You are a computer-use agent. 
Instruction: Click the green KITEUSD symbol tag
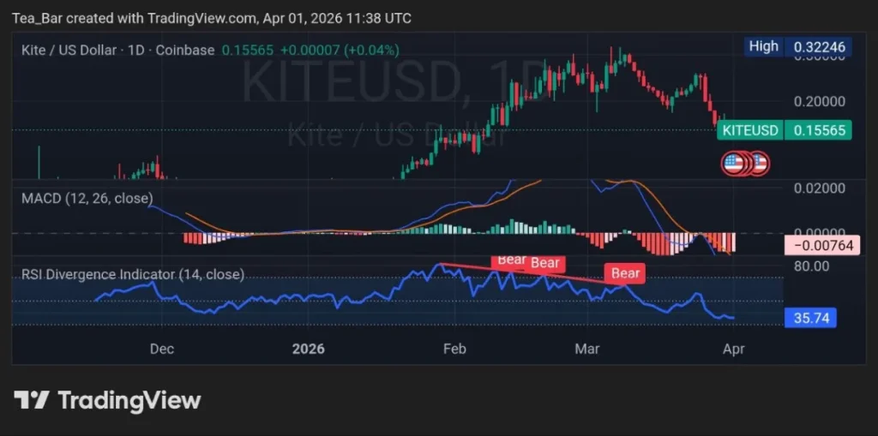pyautogui.click(x=750, y=130)
